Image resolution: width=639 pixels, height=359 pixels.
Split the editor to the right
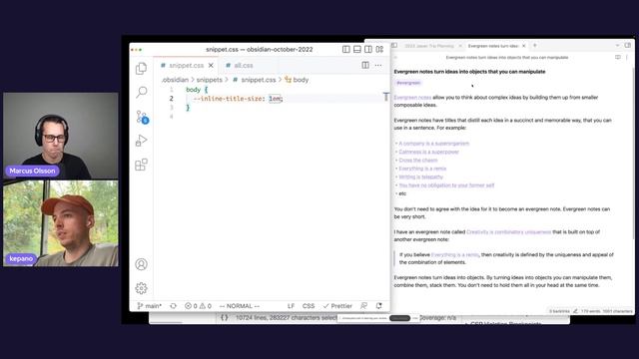[365, 65]
